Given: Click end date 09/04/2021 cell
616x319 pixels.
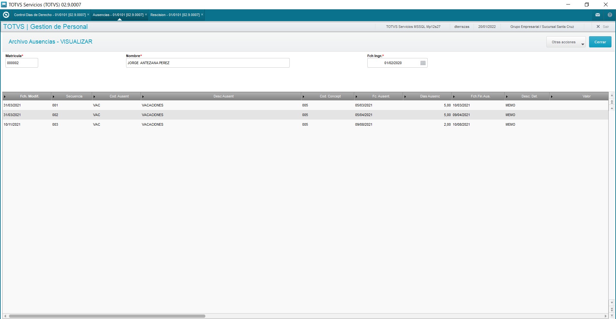Looking at the screenshot, I should 478,115.
